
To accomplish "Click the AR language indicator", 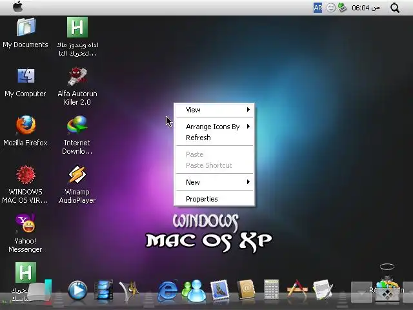I will [317, 8].
